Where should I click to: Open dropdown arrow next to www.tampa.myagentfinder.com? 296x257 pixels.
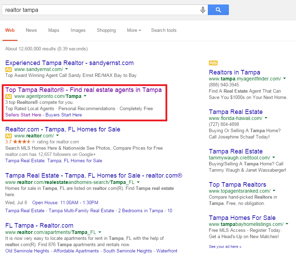[x=284, y=79]
